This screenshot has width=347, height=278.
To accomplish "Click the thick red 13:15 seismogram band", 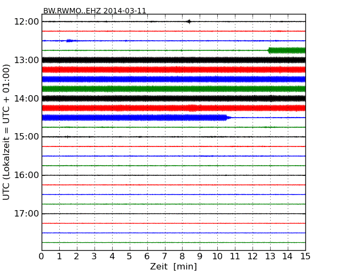I will coord(173,69).
